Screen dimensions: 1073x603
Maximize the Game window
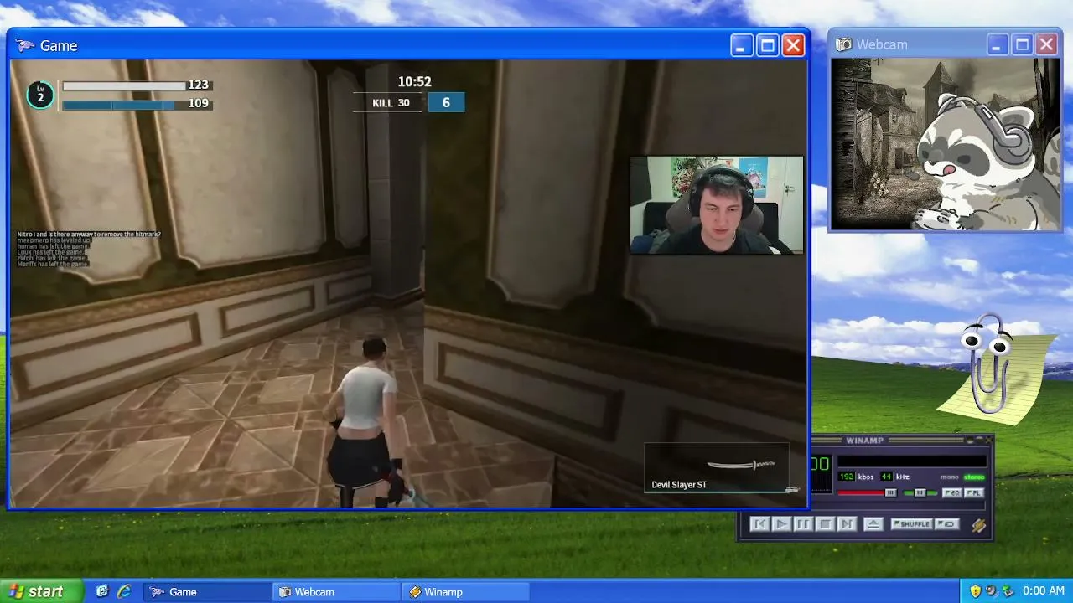767,45
